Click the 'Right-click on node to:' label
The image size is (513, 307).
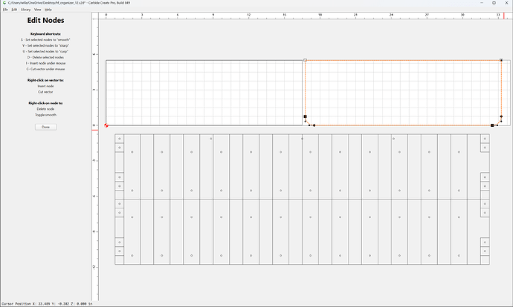coord(46,103)
